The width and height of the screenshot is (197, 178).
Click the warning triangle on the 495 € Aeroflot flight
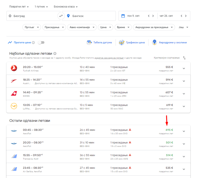pos(130,130)
